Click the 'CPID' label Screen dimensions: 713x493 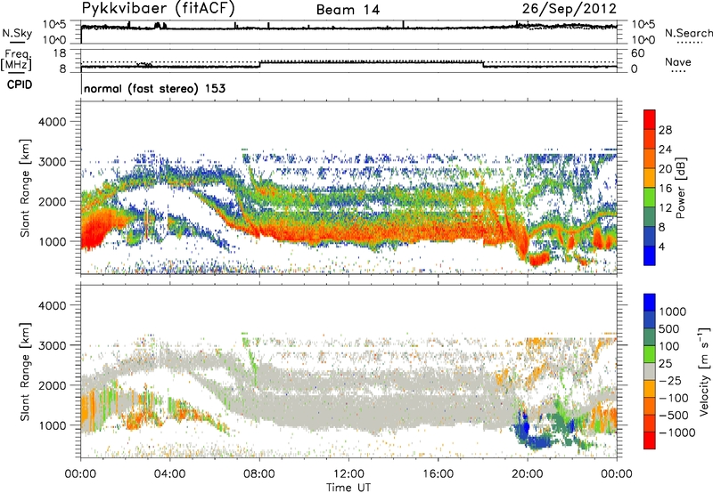[20, 85]
